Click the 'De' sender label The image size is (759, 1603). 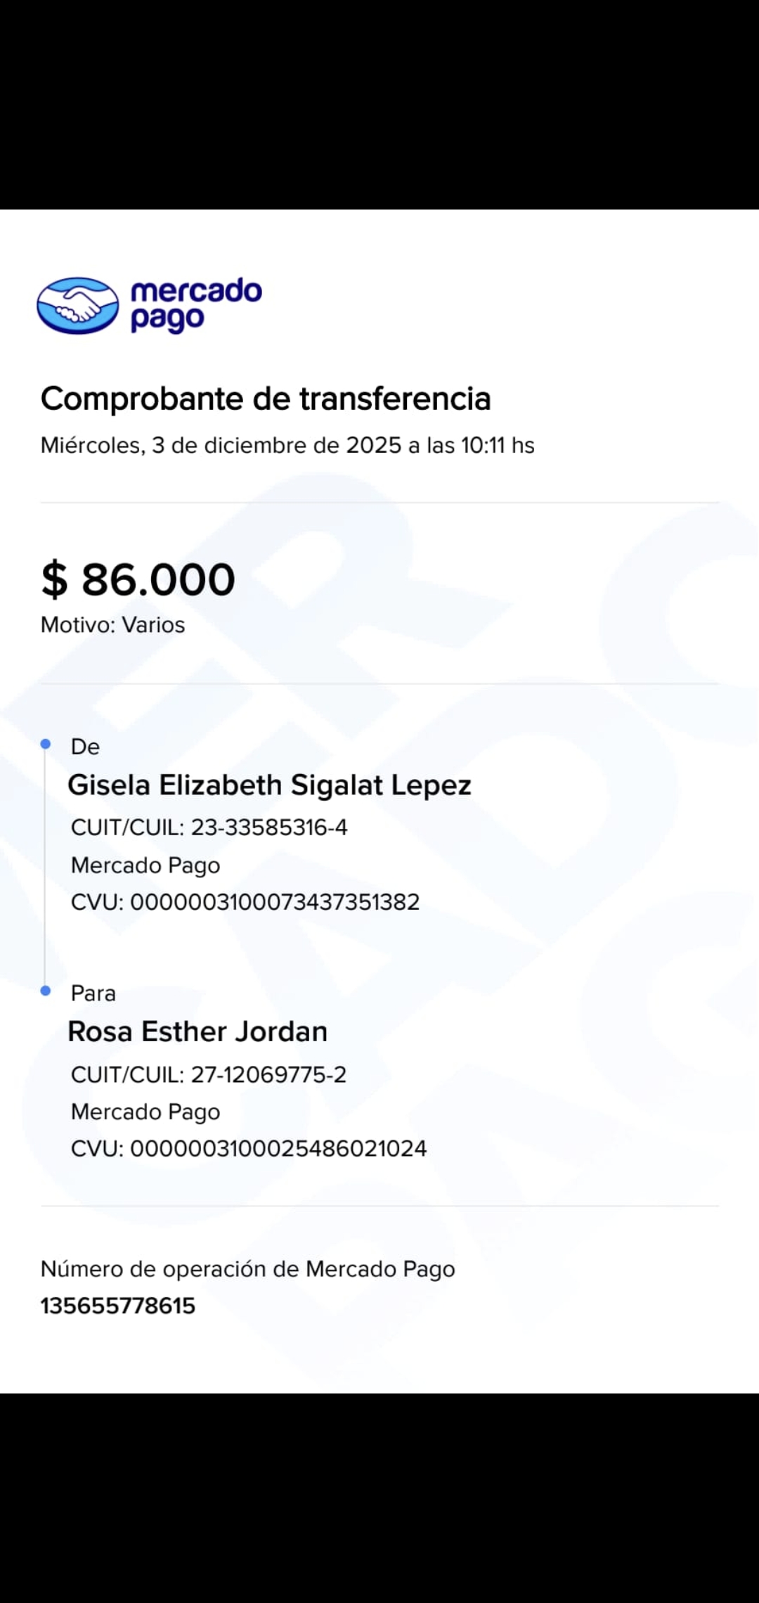pyautogui.click(x=85, y=747)
